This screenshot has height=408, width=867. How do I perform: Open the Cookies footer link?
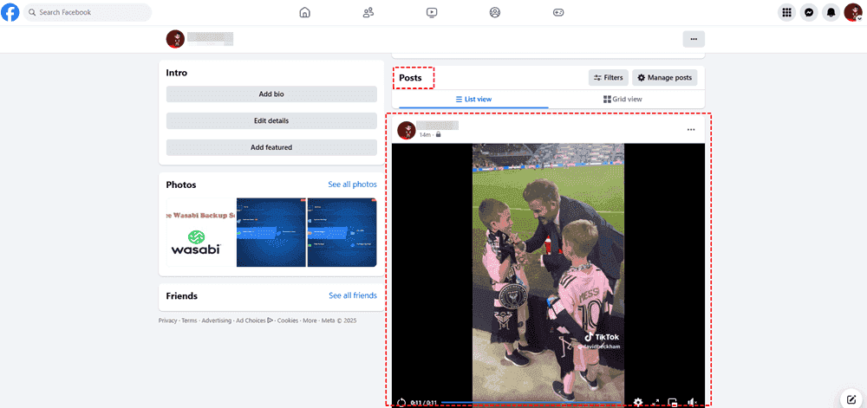click(288, 321)
